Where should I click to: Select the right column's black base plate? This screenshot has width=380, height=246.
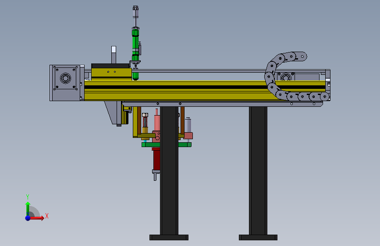258,238
